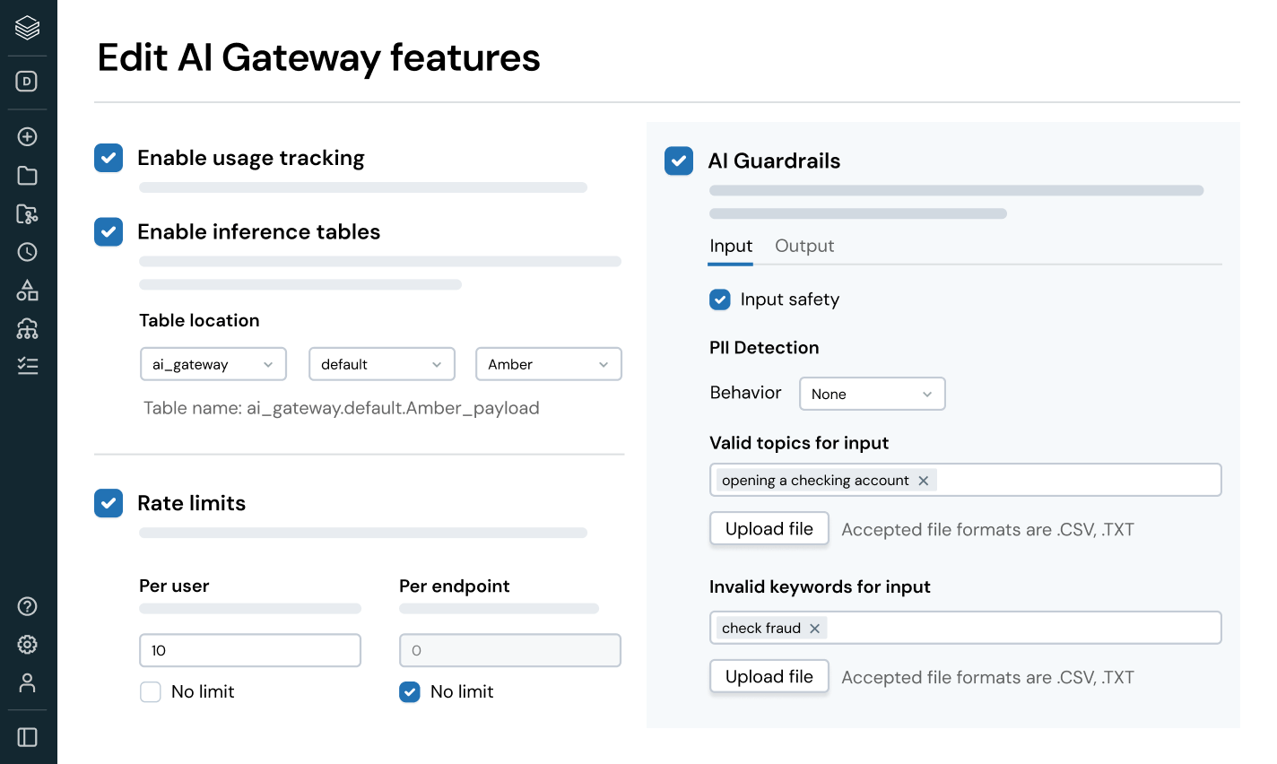Collapse the sidebar with the panel icon
Screen dimensions: 1277x764
pos(28,737)
